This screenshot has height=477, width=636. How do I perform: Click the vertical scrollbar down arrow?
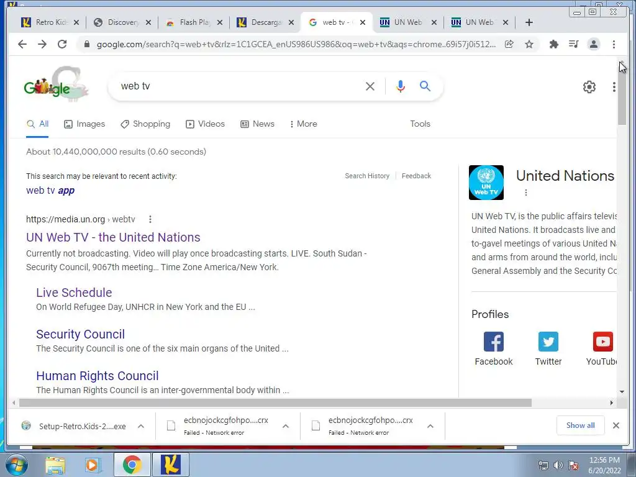coord(622,392)
